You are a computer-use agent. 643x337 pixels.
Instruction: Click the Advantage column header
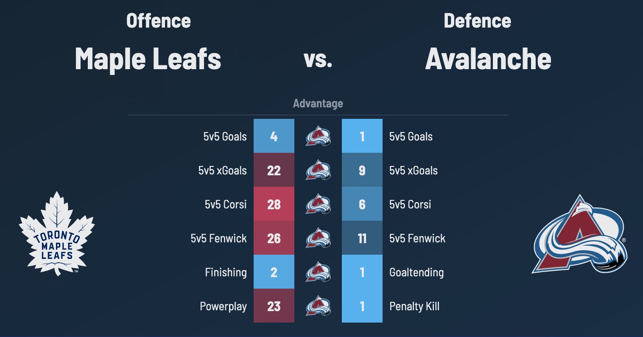tap(318, 104)
